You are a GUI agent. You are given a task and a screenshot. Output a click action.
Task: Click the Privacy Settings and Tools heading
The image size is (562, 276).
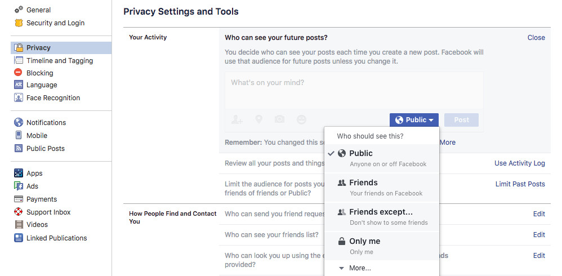coord(181,11)
